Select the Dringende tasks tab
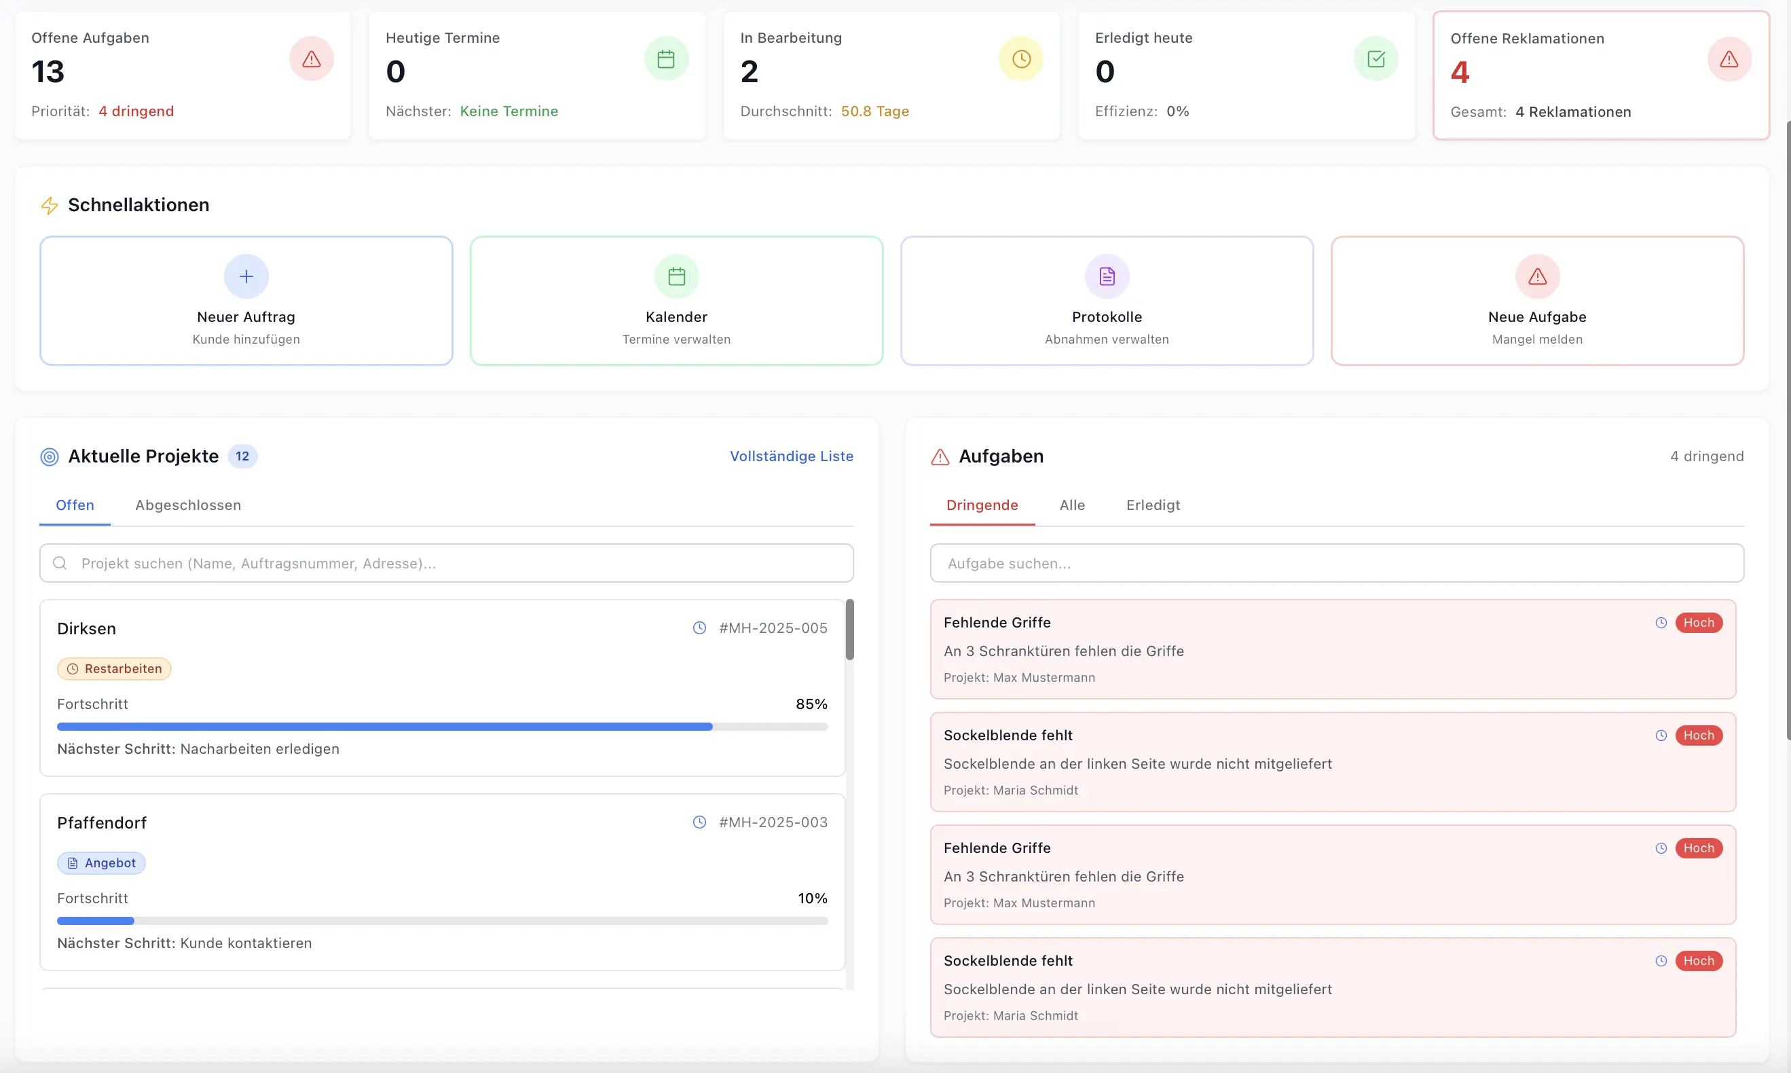This screenshot has width=1791, height=1073. (x=982, y=505)
